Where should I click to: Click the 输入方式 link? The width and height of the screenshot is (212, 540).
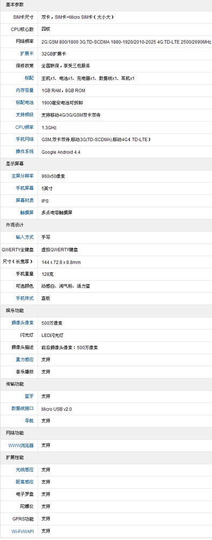[x=25, y=237]
